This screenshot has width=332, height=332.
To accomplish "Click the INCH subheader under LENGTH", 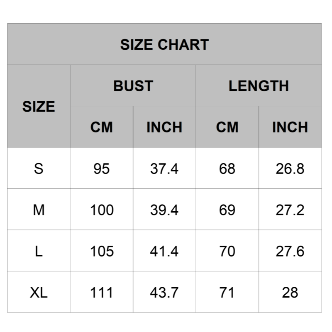I will [290, 127].
